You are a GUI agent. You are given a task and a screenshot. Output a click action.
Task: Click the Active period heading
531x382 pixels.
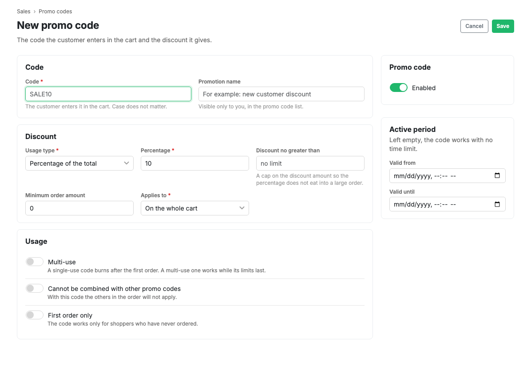click(412, 129)
